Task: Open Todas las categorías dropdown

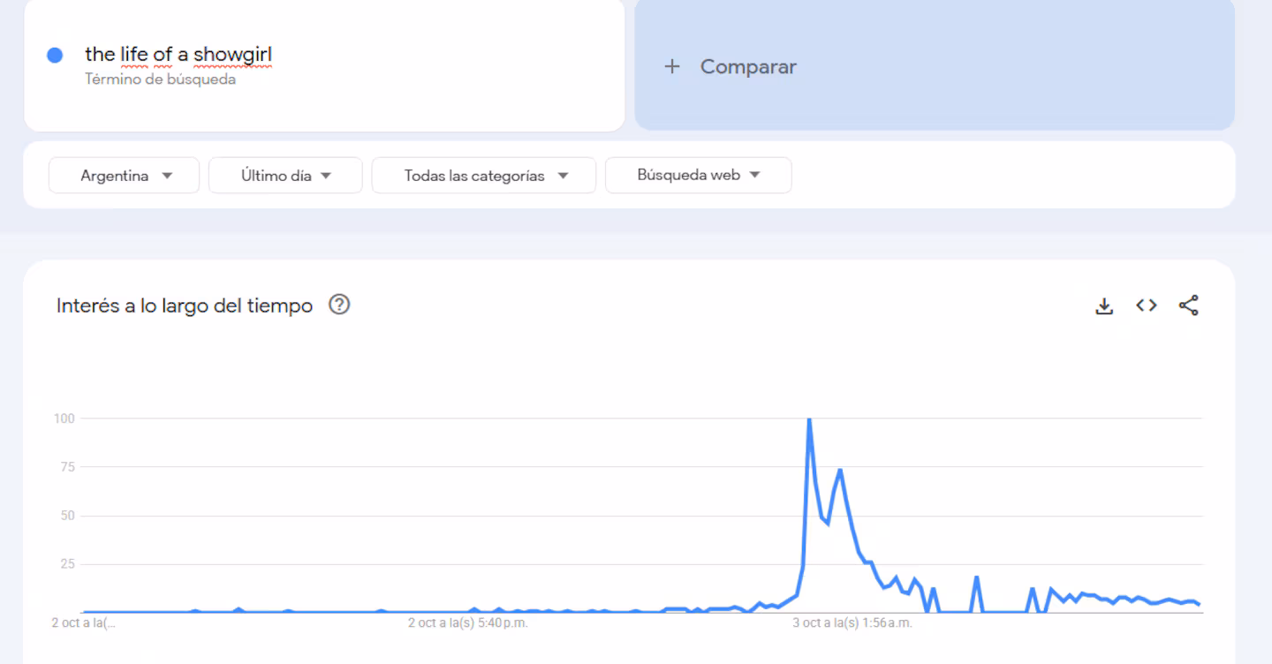Action: coord(484,175)
